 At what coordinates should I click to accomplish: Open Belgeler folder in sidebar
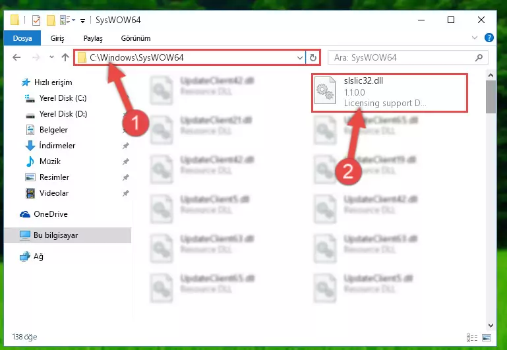[x=47, y=130]
